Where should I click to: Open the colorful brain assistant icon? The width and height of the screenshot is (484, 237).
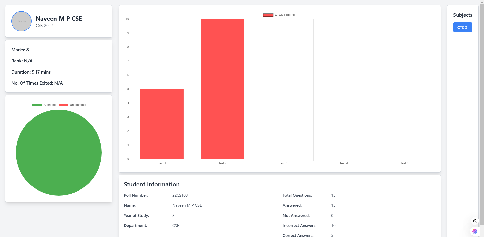point(475,231)
